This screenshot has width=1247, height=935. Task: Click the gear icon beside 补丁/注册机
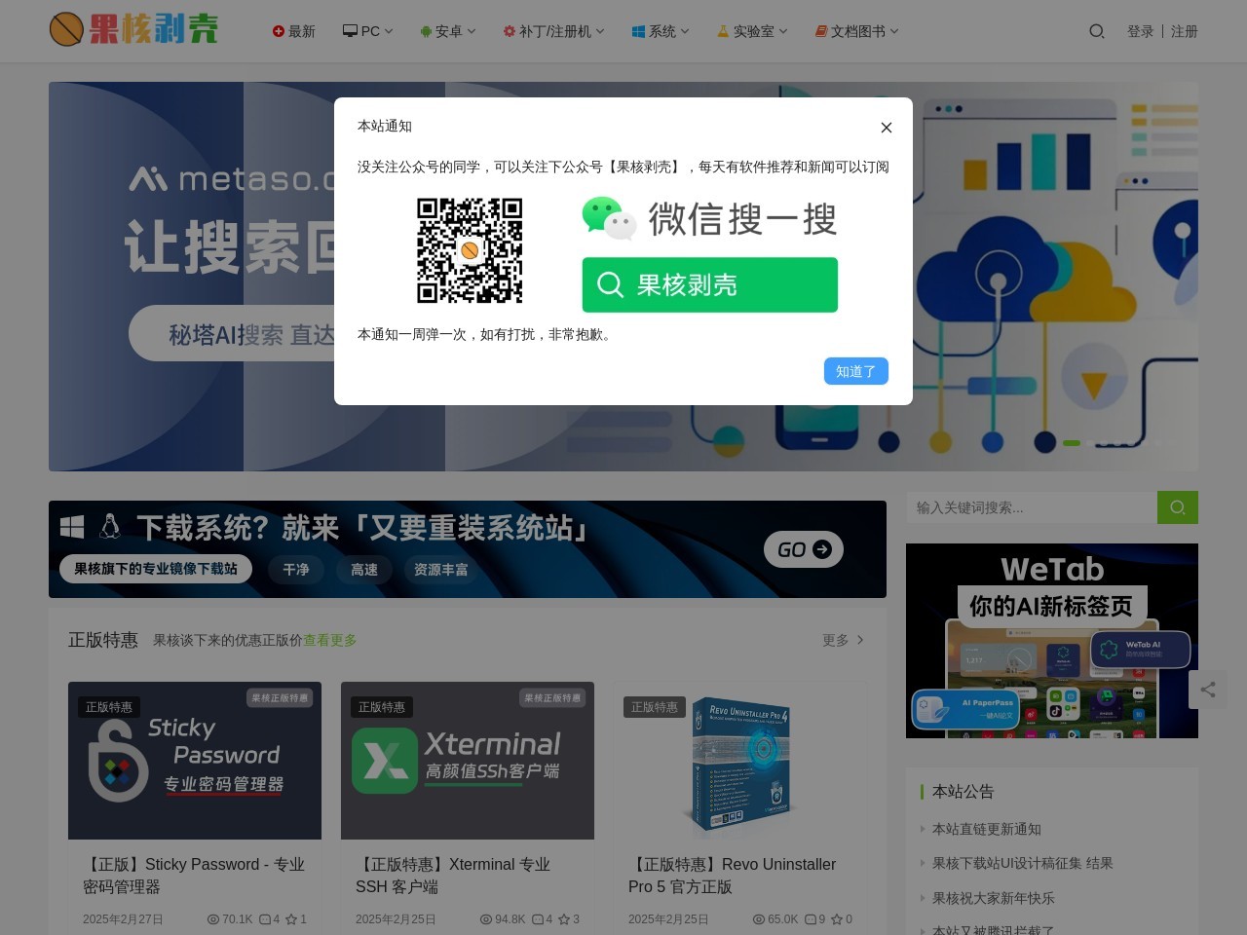tap(509, 31)
